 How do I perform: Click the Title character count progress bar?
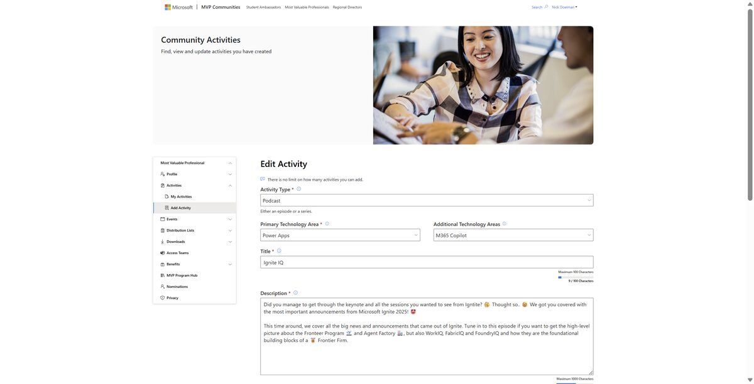coord(576,277)
